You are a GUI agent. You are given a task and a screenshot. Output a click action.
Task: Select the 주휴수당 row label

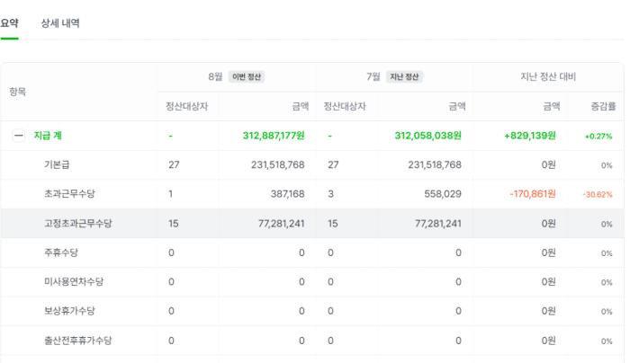click(60, 252)
